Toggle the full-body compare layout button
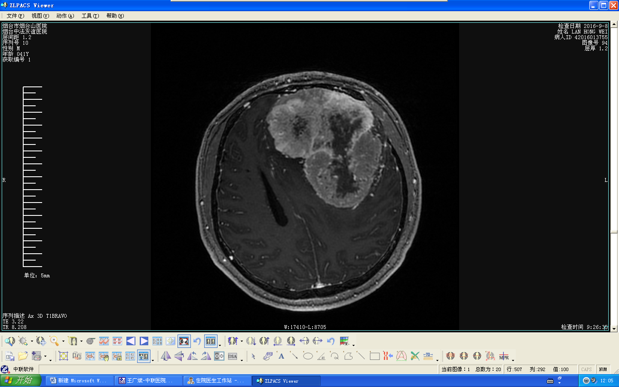Viewport: 619px width, 387px height. pos(144,356)
